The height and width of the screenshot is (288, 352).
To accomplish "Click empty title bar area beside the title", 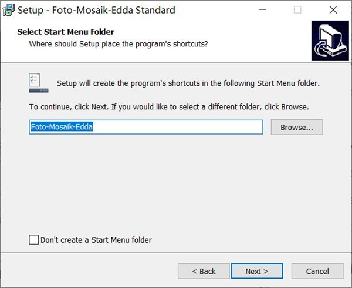I will [x=211, y=10].
